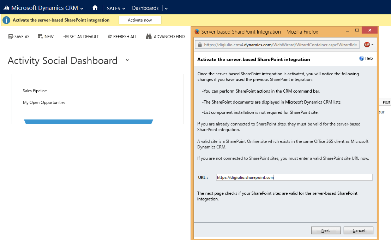The height and width of the screenshot is (240, 391).
Task: Click the blue Help question-mark icon
Action: coord(362,58)
